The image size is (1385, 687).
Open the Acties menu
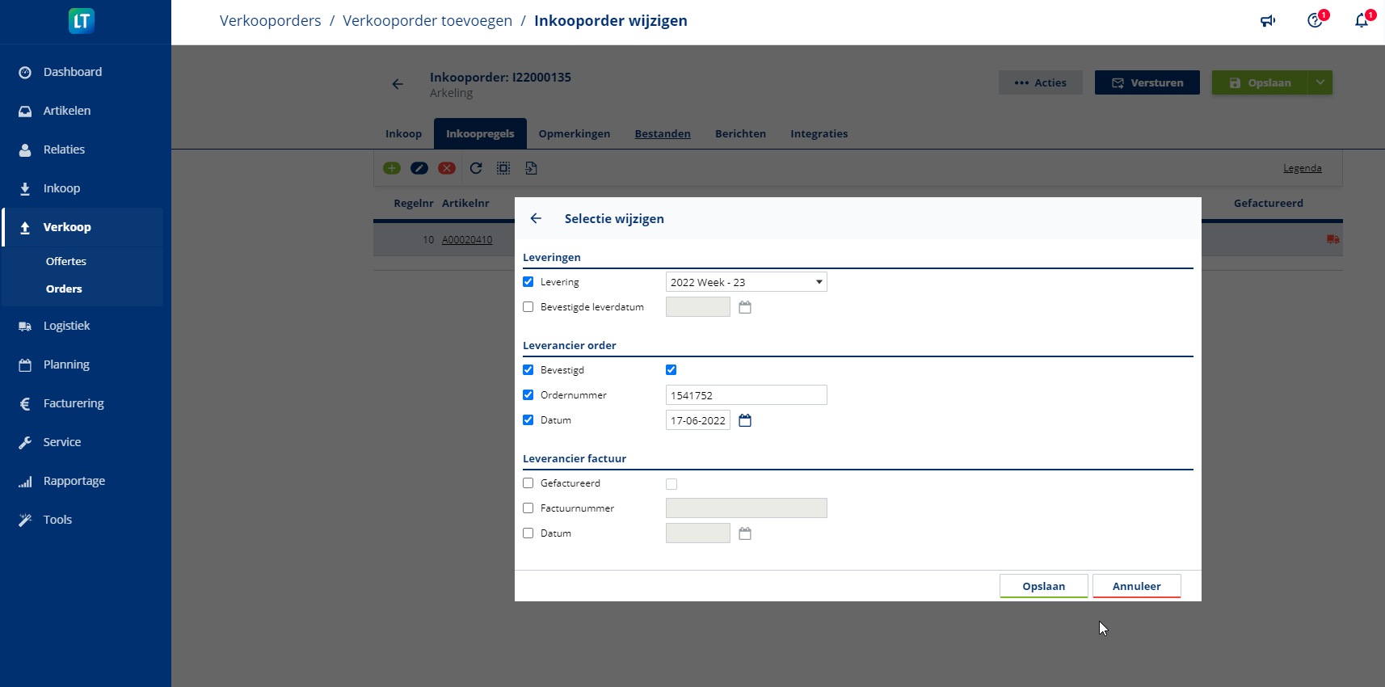coord(1040,82)
